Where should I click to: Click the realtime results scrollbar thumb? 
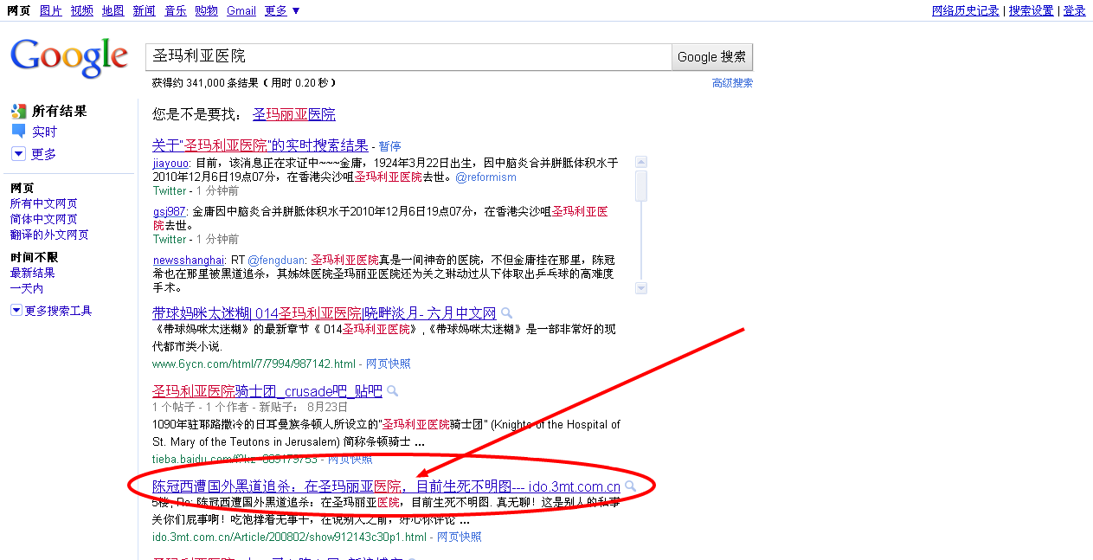[x=641, y=185]
